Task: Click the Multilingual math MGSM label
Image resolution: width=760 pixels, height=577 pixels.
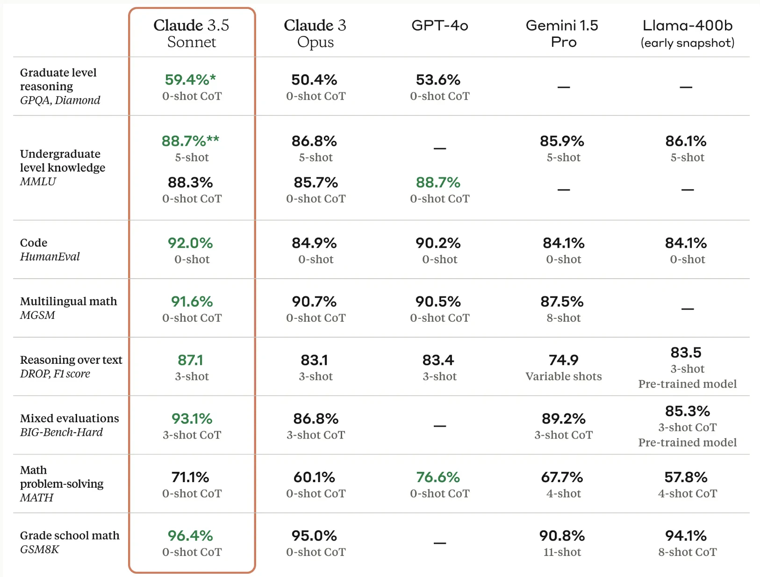Action: coord(68,308)
